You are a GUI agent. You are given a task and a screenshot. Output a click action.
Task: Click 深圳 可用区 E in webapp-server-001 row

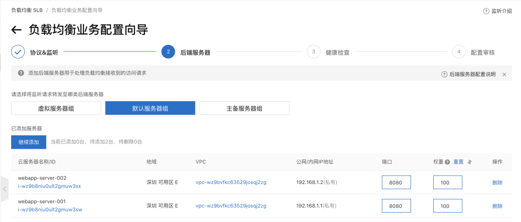pyautogui.click(x=163, y=206)
